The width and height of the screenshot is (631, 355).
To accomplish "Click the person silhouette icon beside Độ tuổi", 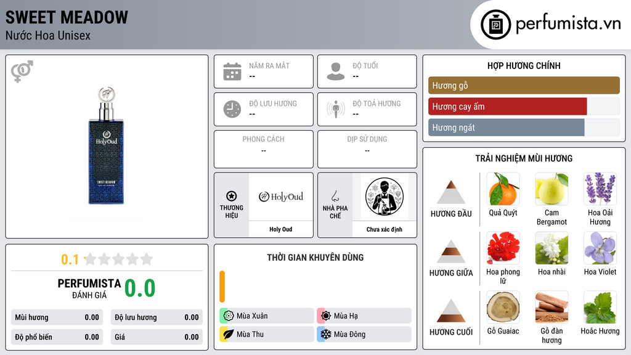I will 336,71.
